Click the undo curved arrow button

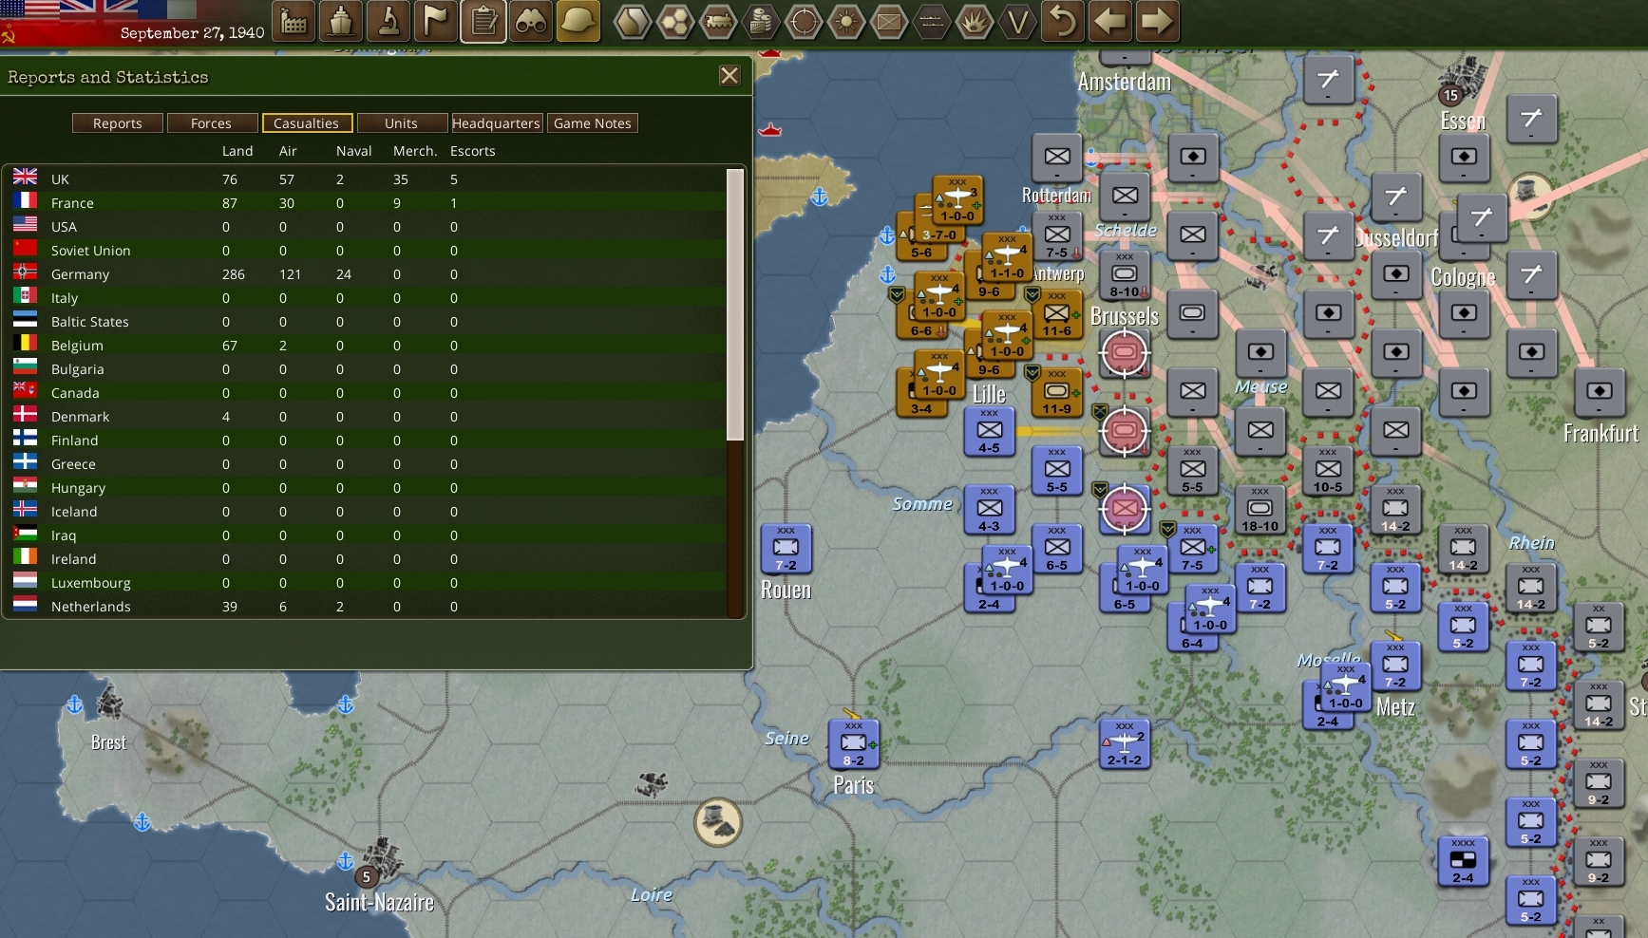click(1063, 21)
